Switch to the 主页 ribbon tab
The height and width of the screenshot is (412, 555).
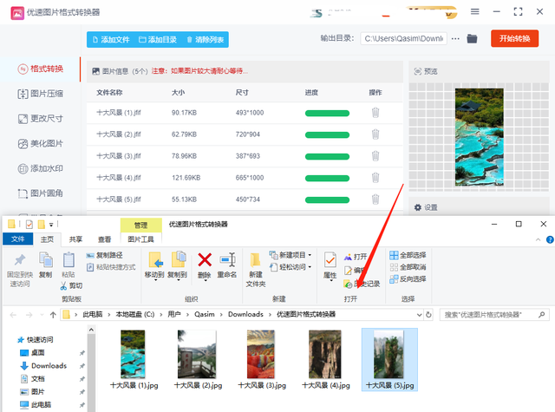47,239
